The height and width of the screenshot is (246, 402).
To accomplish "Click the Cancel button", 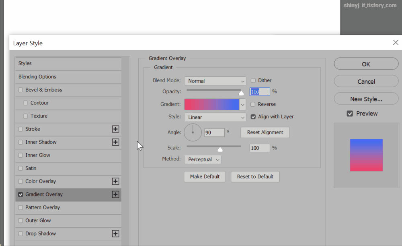I will [366, 81].
